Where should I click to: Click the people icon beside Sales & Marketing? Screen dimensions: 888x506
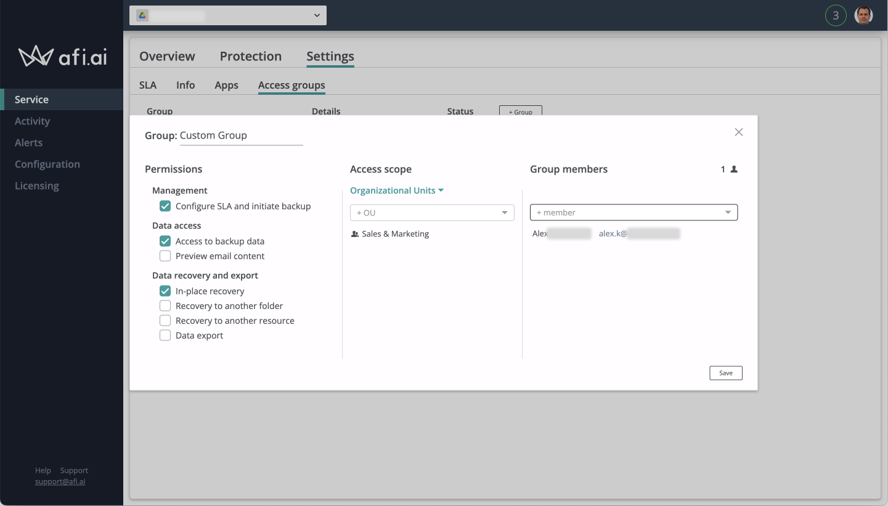tap(354, 233)
